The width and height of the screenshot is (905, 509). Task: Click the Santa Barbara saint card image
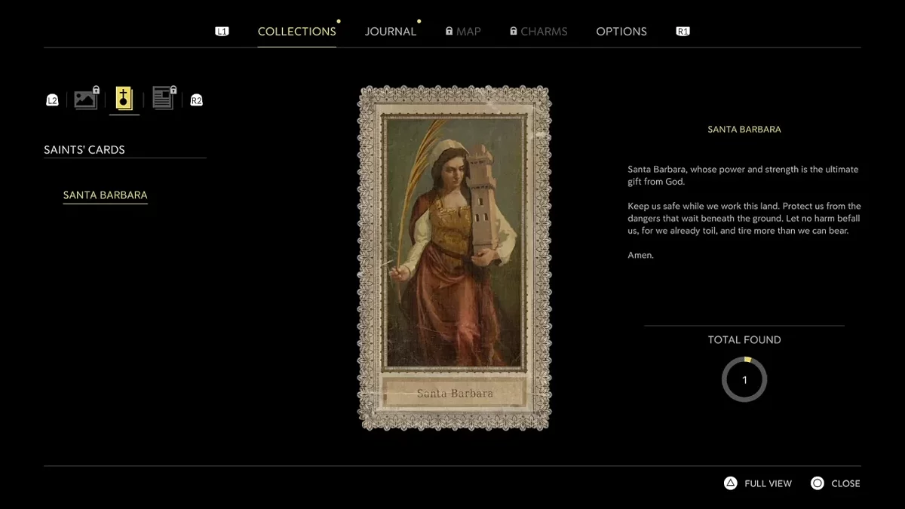454,258
